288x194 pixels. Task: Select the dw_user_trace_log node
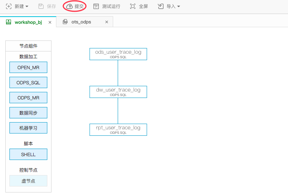[118, 92]
